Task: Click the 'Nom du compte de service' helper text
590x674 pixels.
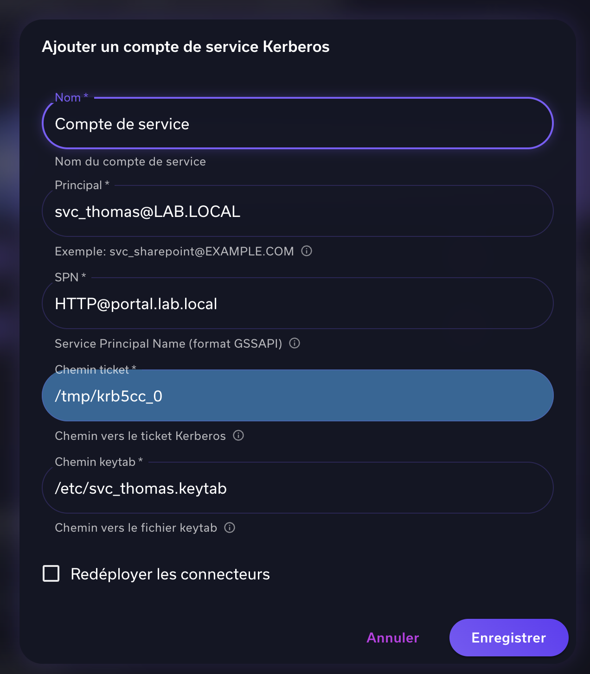Action: 130,161
